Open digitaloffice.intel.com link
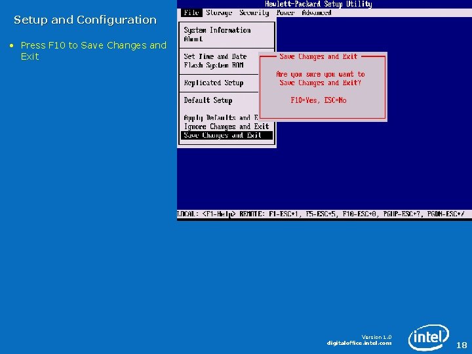 coord(359,343)
